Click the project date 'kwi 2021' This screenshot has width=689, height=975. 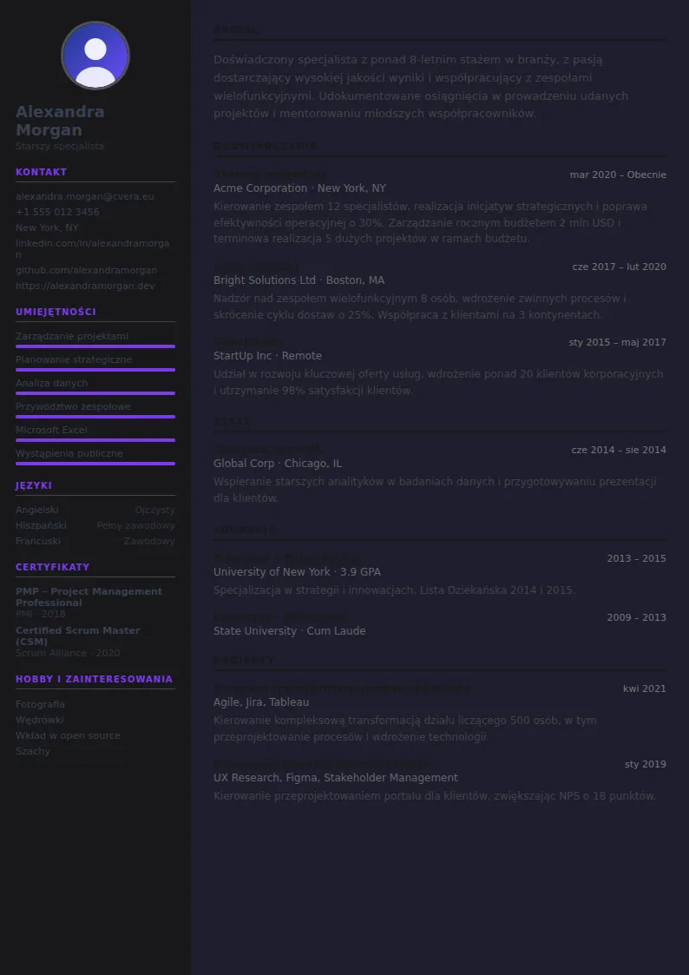(645, 689)
